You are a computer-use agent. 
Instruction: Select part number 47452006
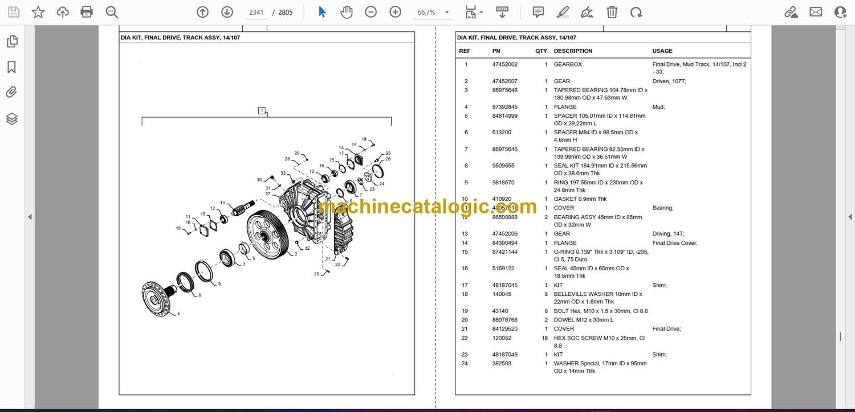coord(505,234)
